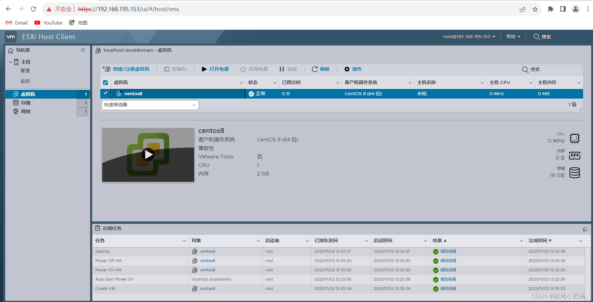Click the console monitor icon in toolbar
Screen dimensions: 593x302
point(167,69)
